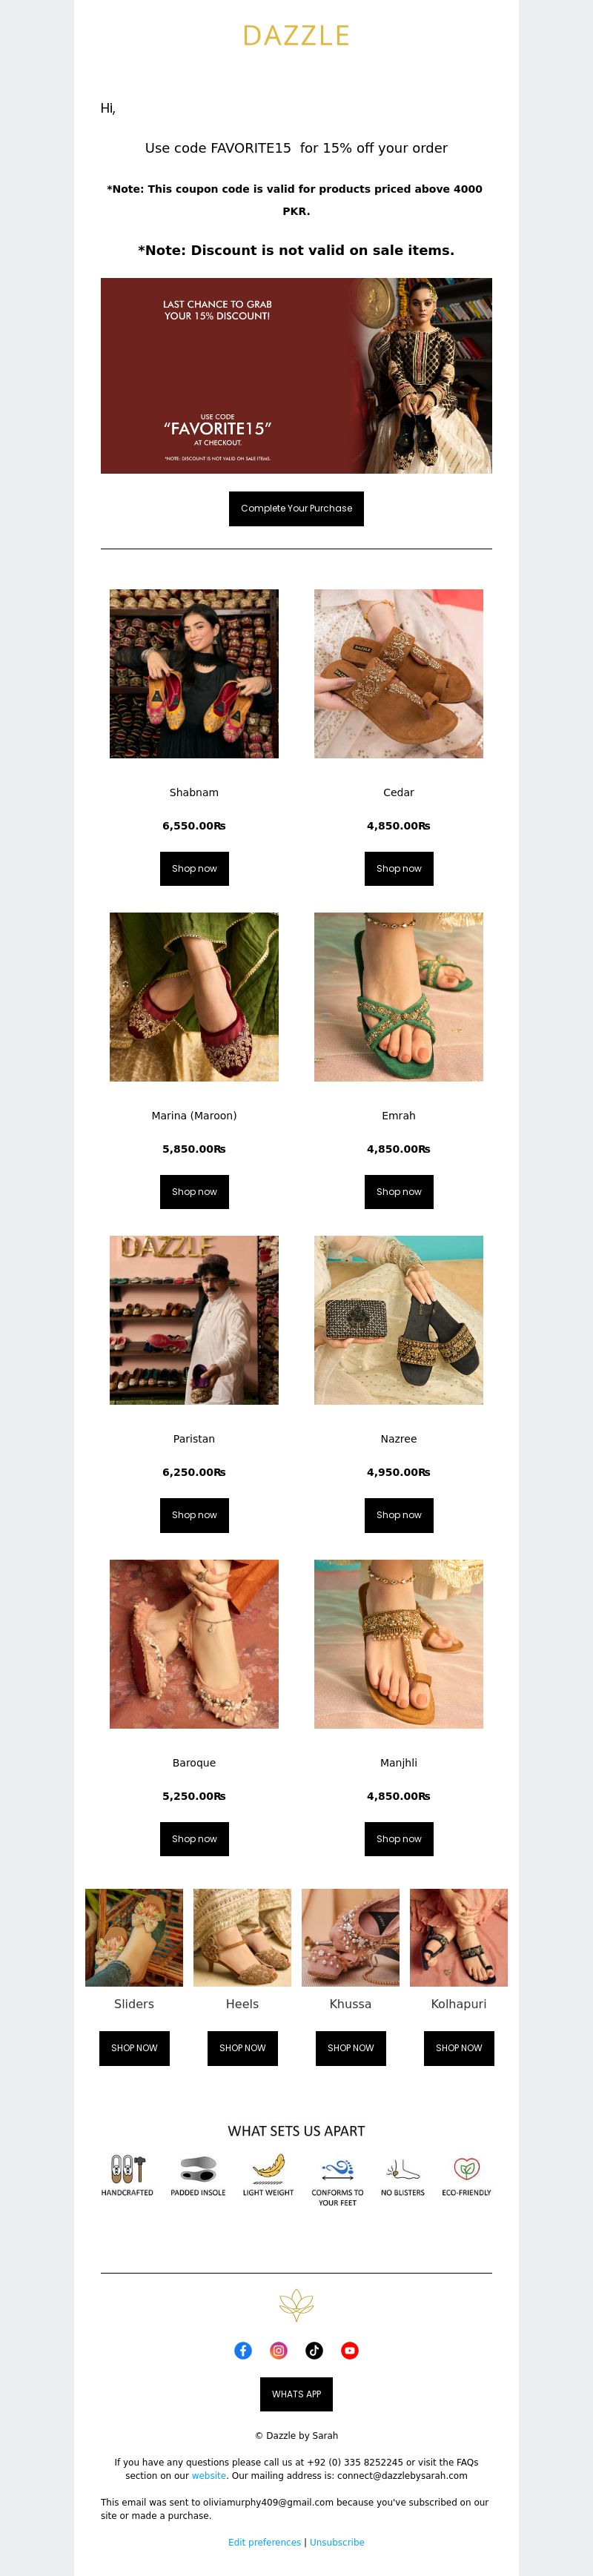Click the No Blisters foot icon
This screenshot has width=593, height=2576.
403,2169
